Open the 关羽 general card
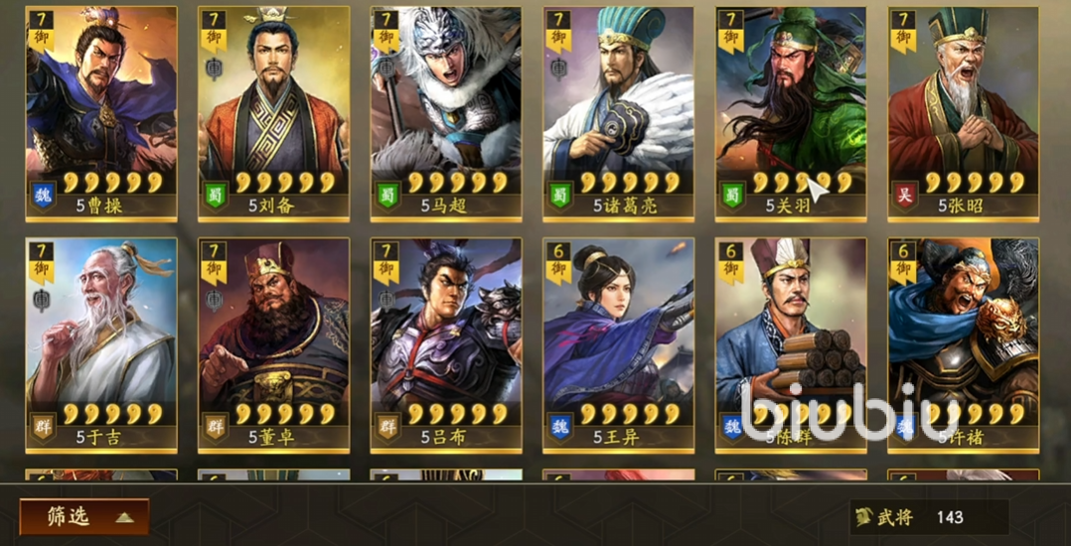Screen dimensions: 1071x546 (790, 114)
